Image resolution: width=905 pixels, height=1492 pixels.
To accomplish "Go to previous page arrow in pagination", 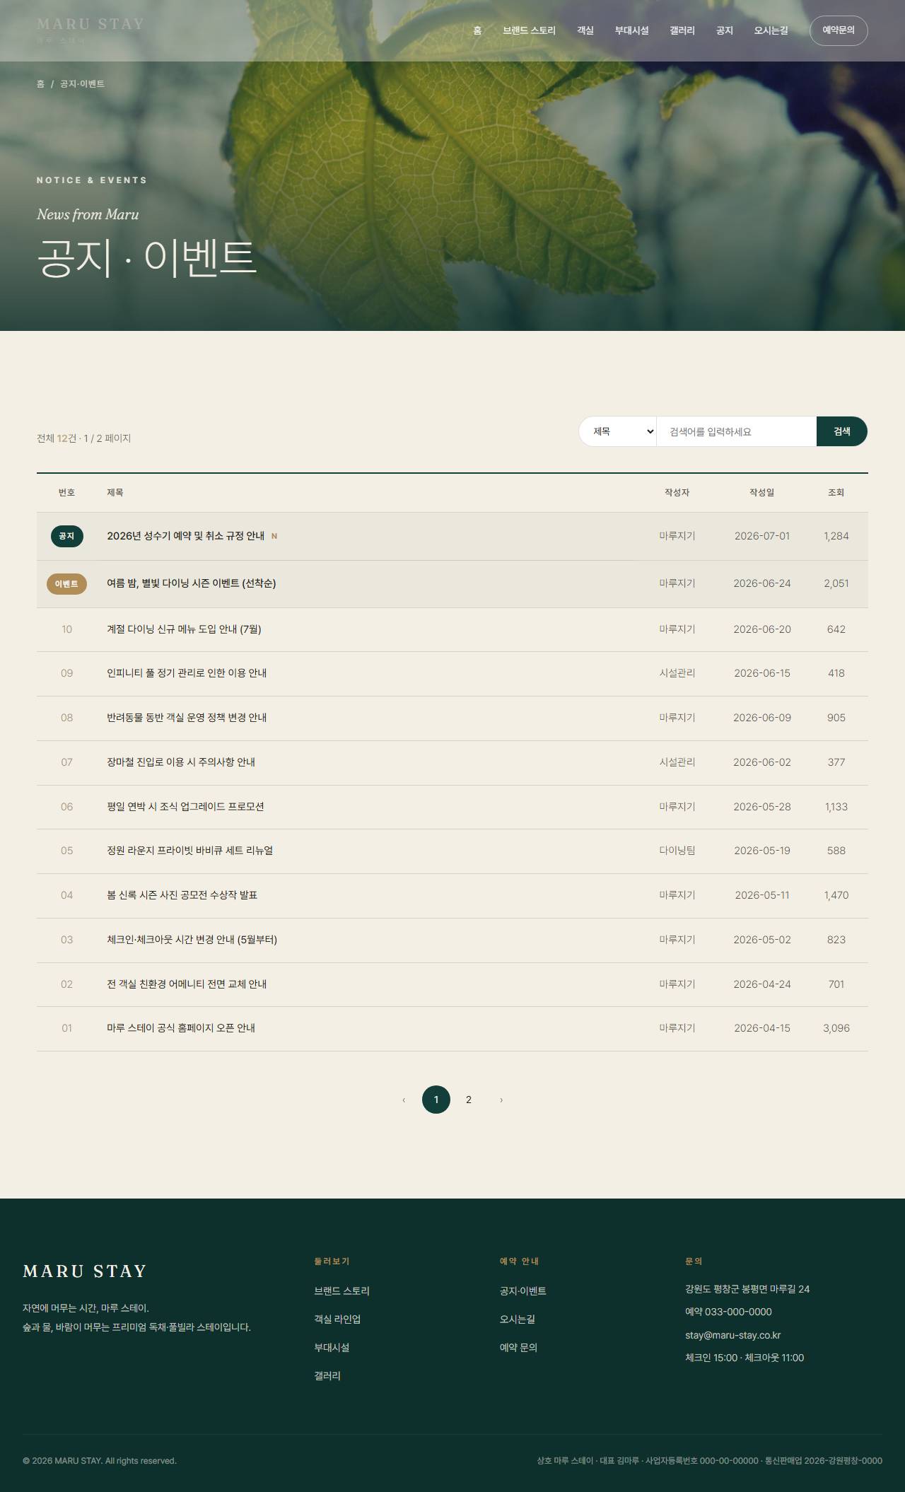I will point(404,1100).
